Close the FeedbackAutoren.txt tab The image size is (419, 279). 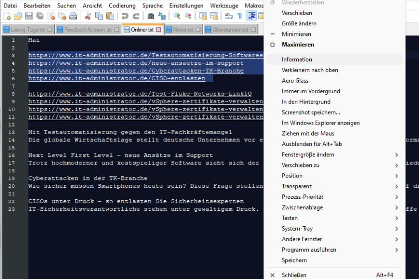pyautogui.click(x=117, y=29)
